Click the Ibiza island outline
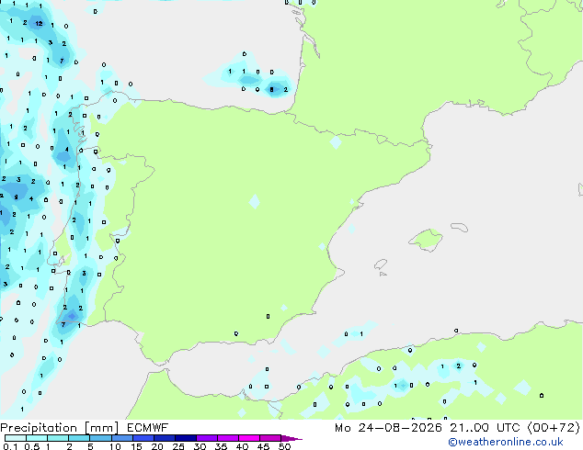583x450 pixels. click(x=381, y=264)
